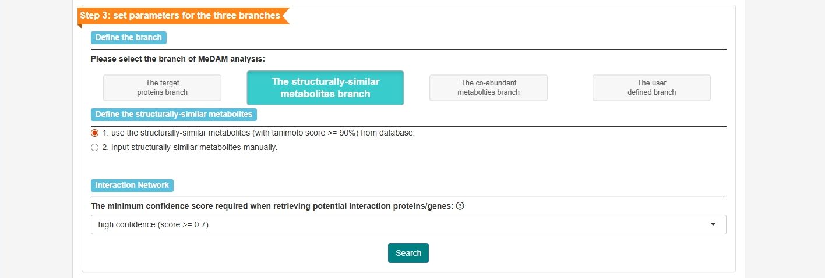Click the 'Interaction Network' badge

coord(132,186)
